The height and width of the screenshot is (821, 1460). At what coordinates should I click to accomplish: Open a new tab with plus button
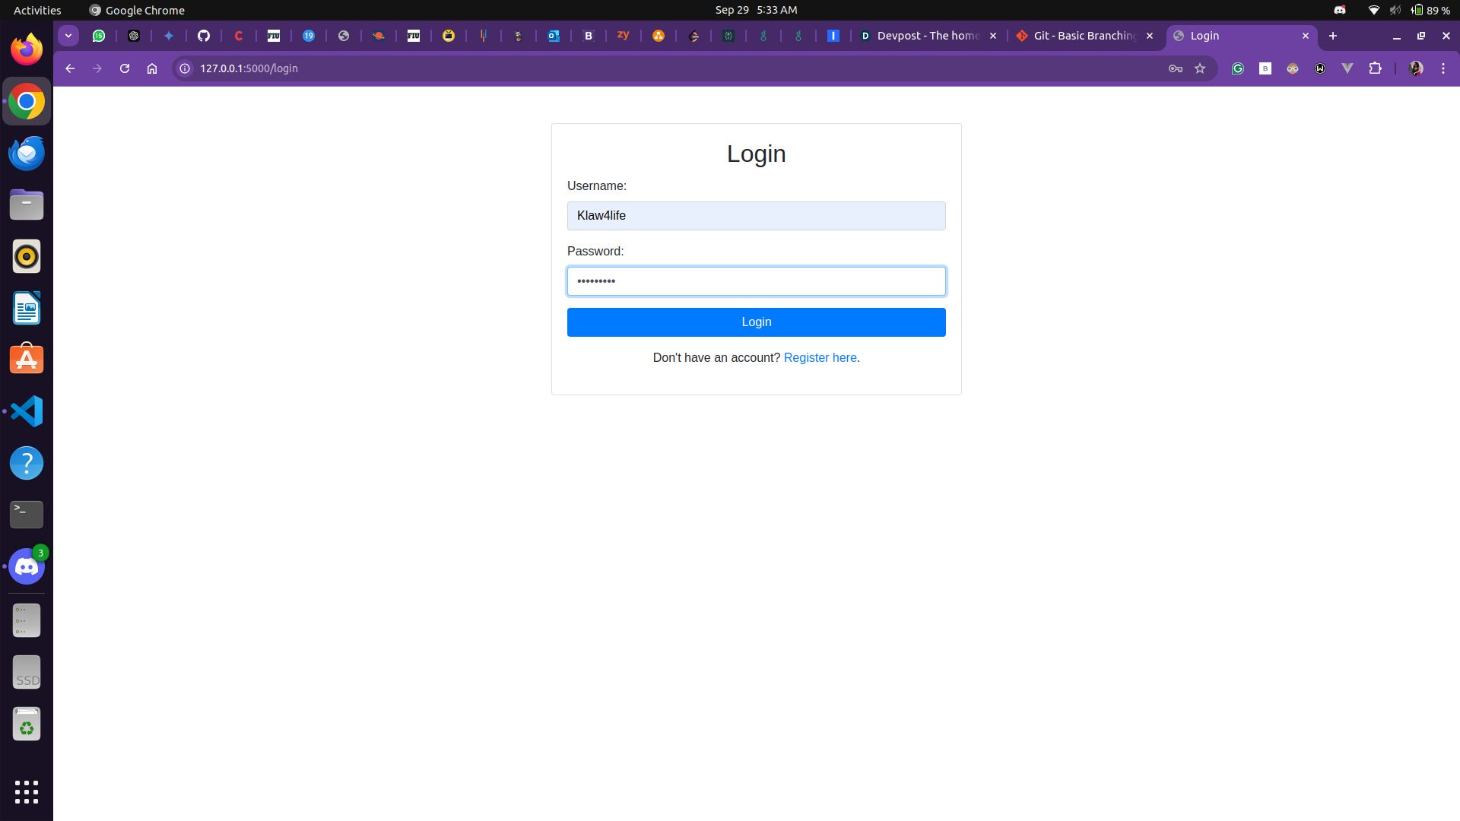1333,36
